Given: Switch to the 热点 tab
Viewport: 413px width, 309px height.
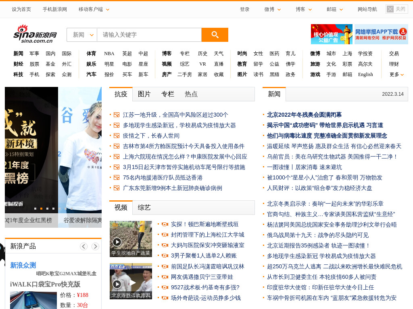Looking at the screenshot, I should coord(191,94).
